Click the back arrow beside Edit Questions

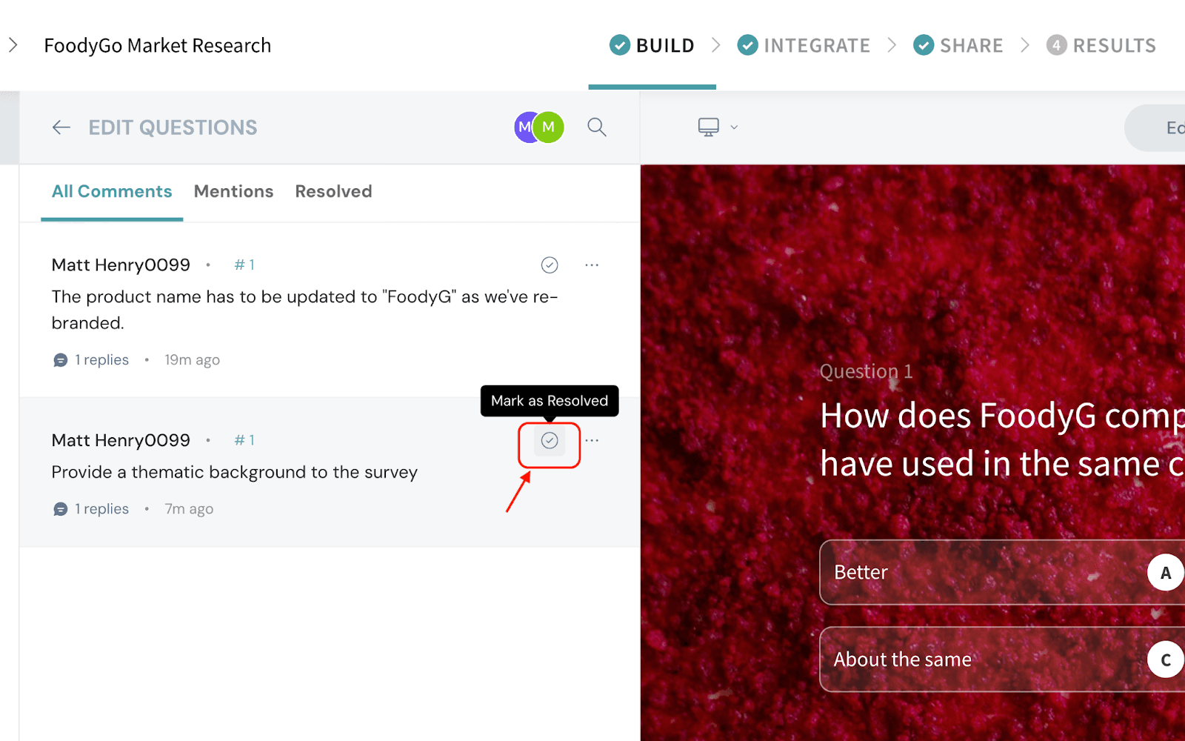[61, 127]
